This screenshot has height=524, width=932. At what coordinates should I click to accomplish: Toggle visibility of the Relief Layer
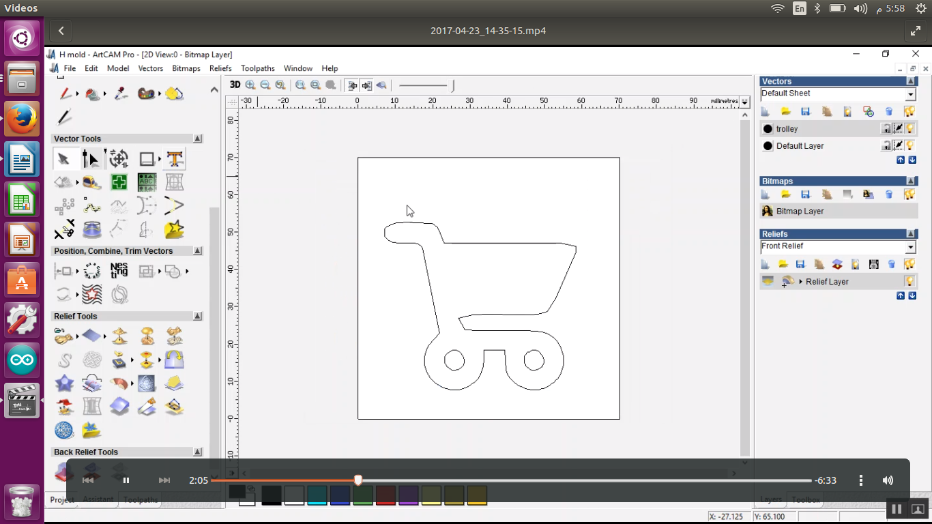[909, 281]
